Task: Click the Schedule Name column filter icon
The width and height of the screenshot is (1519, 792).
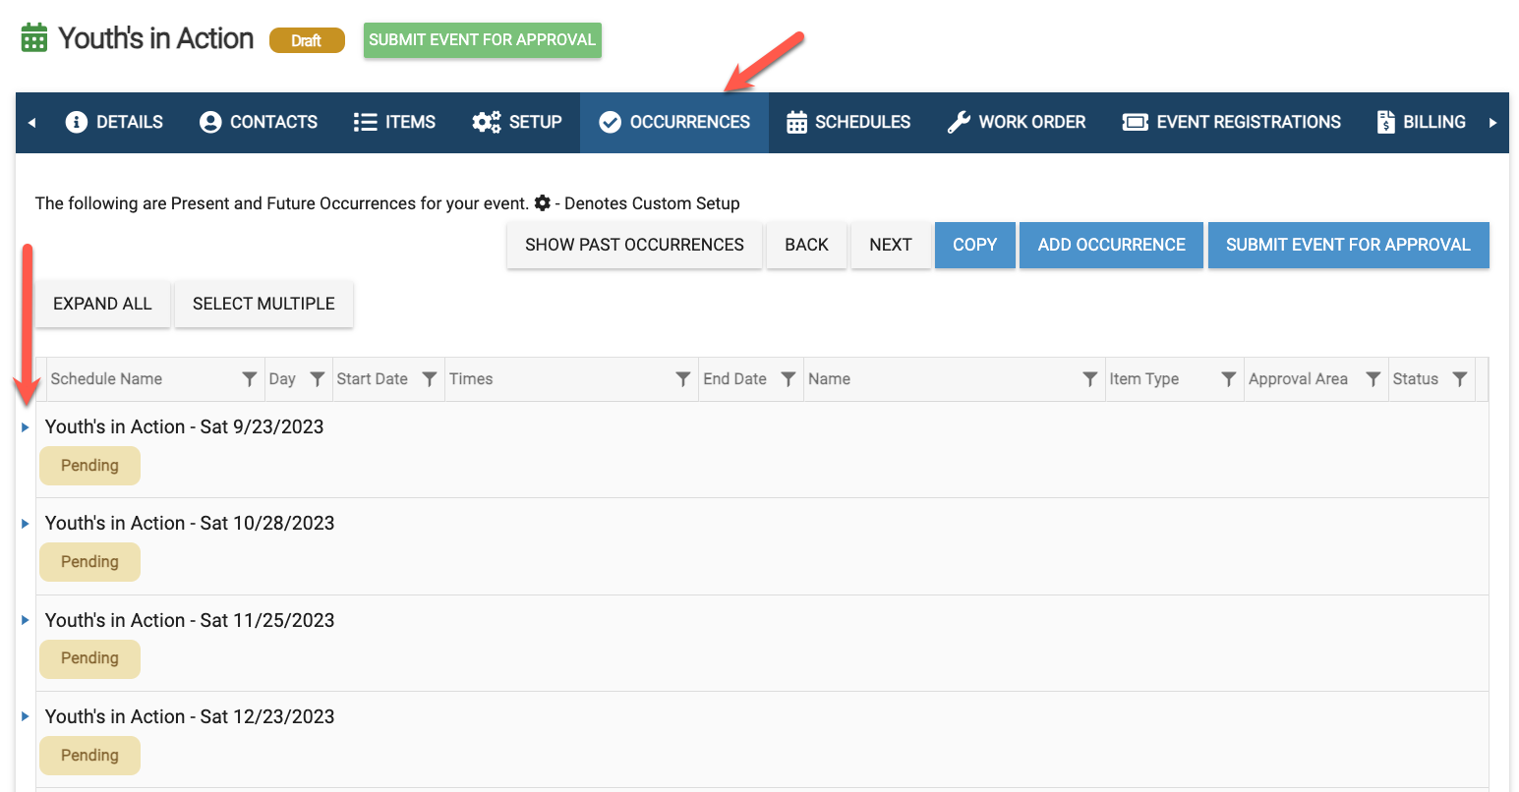Action: tap(250, 379)
